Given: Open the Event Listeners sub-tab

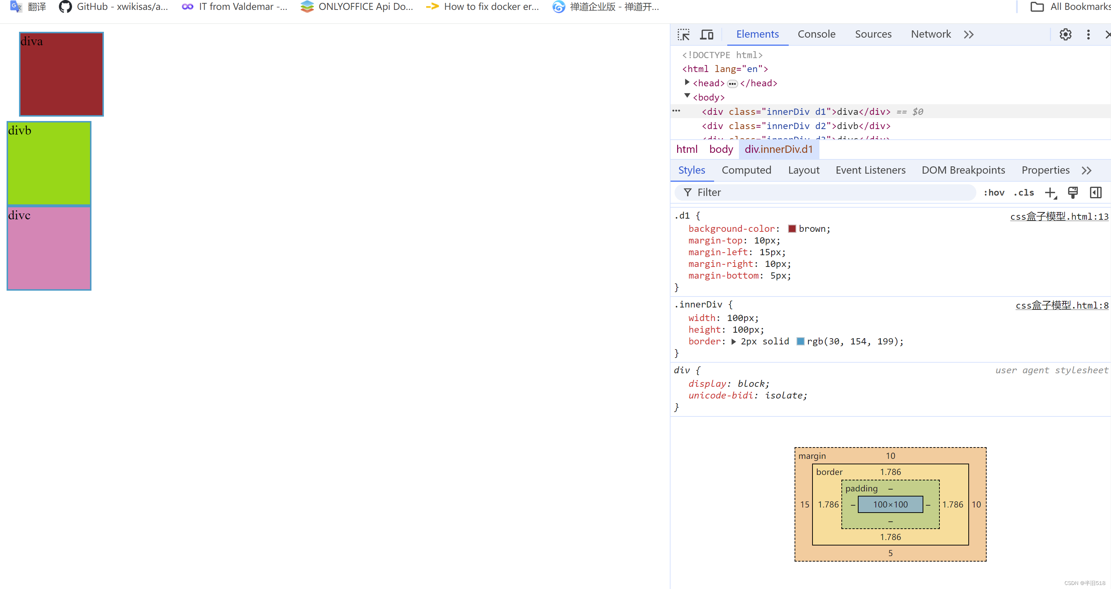Looking at the screenshot, I should pos(870,170).
